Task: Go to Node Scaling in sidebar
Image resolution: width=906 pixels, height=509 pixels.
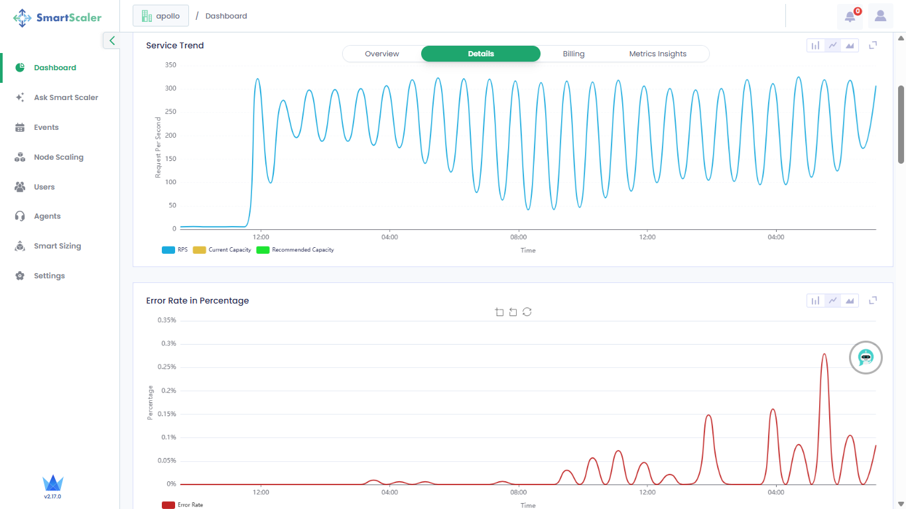Action: [58, 157]
